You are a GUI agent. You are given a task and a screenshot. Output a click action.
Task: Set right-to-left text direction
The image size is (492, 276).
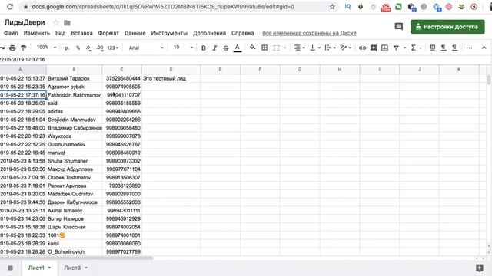(454, 48)
